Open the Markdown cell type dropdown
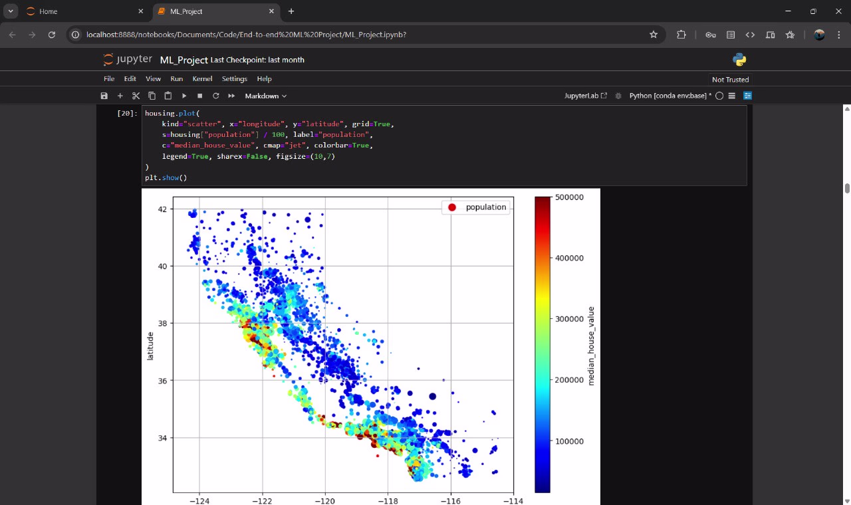 pos(265,96)
